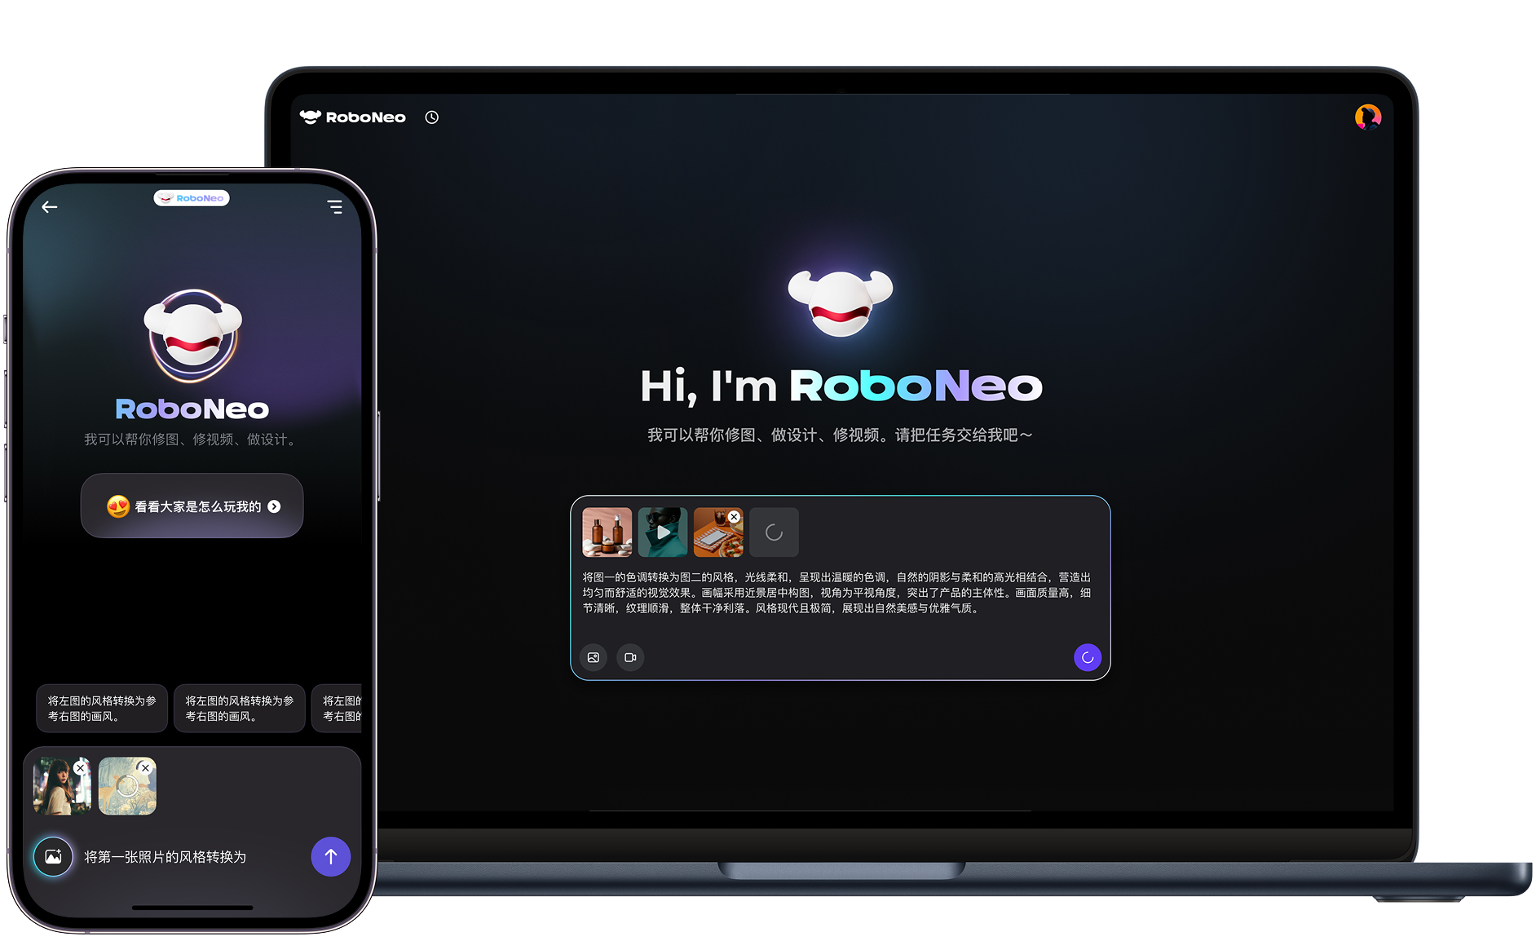
Task: Tap the 看看大家是怎么玩我的 button
Action: [x=192, y=506]
